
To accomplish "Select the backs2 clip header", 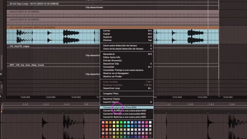I will point(113,12).
